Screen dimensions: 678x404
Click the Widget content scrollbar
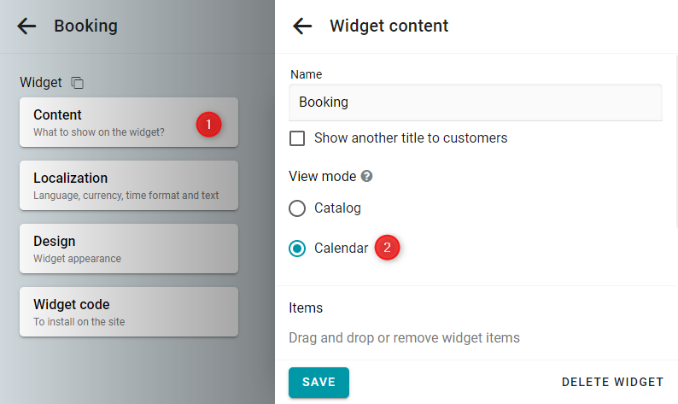click(x=676, y=143)
